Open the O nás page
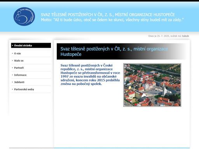Viewport: 199px width, 149px height. pos(17,54)
